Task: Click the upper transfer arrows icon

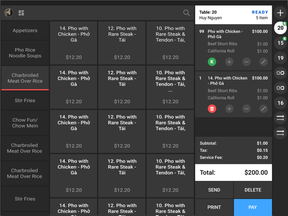Action: [x=280, y=118]
